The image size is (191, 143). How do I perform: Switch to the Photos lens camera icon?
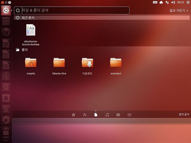pyautogui.click(x=118, y=115)
